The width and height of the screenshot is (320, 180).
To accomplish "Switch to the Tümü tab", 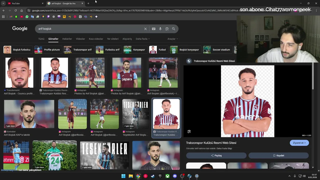I will point(41,39).
